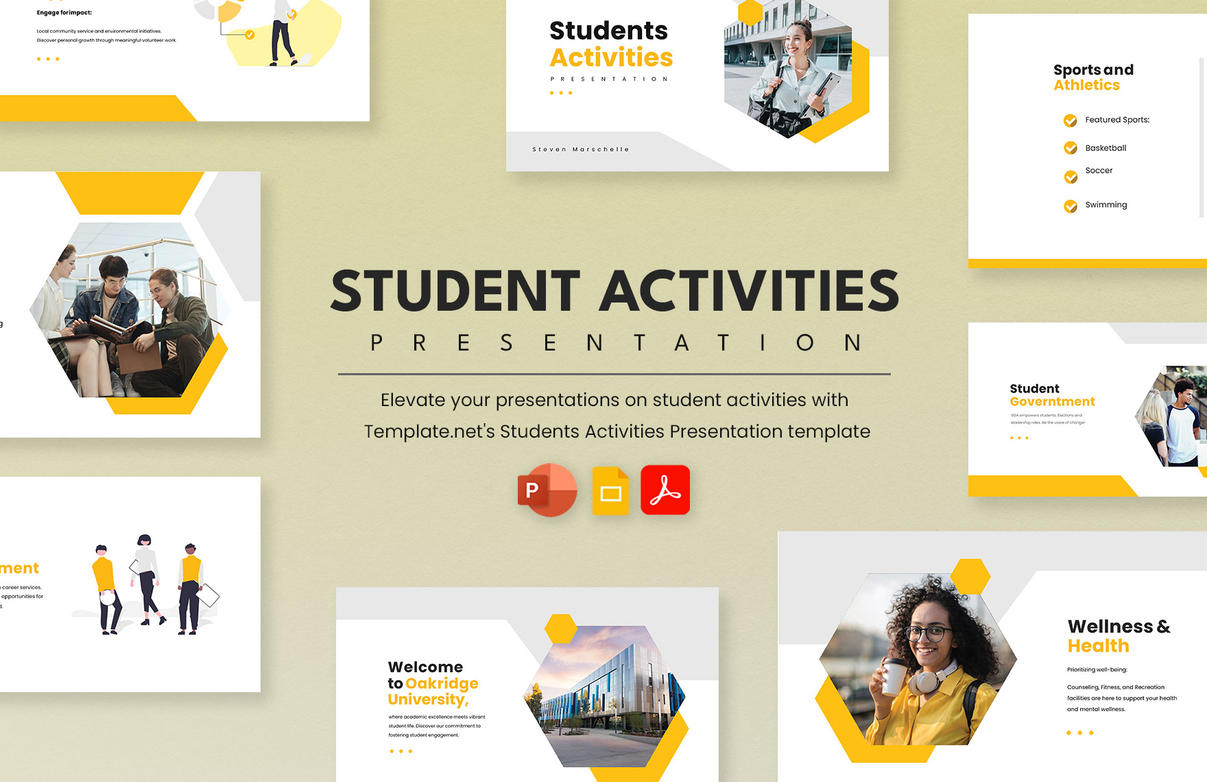Click the checkmark icon beside Basketball
This screenshot has height=782, width=1207.
pos(1071,147)
